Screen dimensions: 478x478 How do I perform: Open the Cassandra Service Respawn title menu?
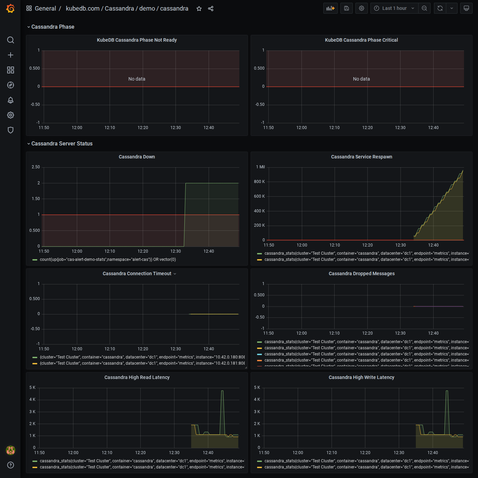(362, 157)
